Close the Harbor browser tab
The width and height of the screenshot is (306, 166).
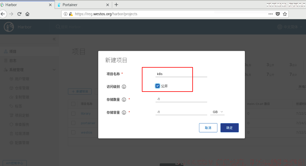(50, 5)
